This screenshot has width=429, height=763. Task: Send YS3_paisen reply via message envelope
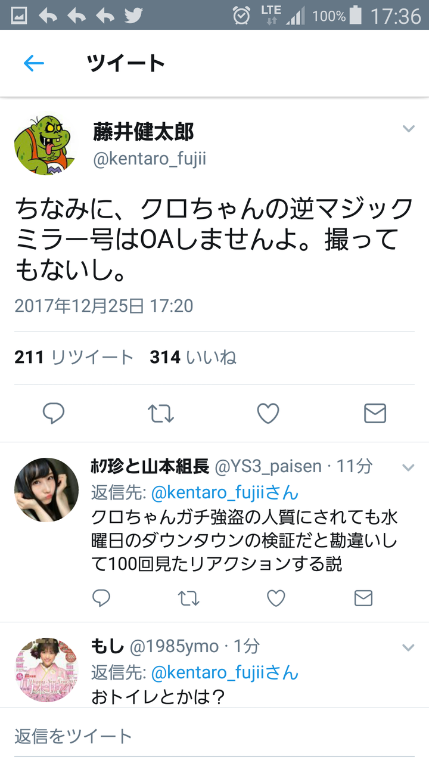tap(363, 598)
